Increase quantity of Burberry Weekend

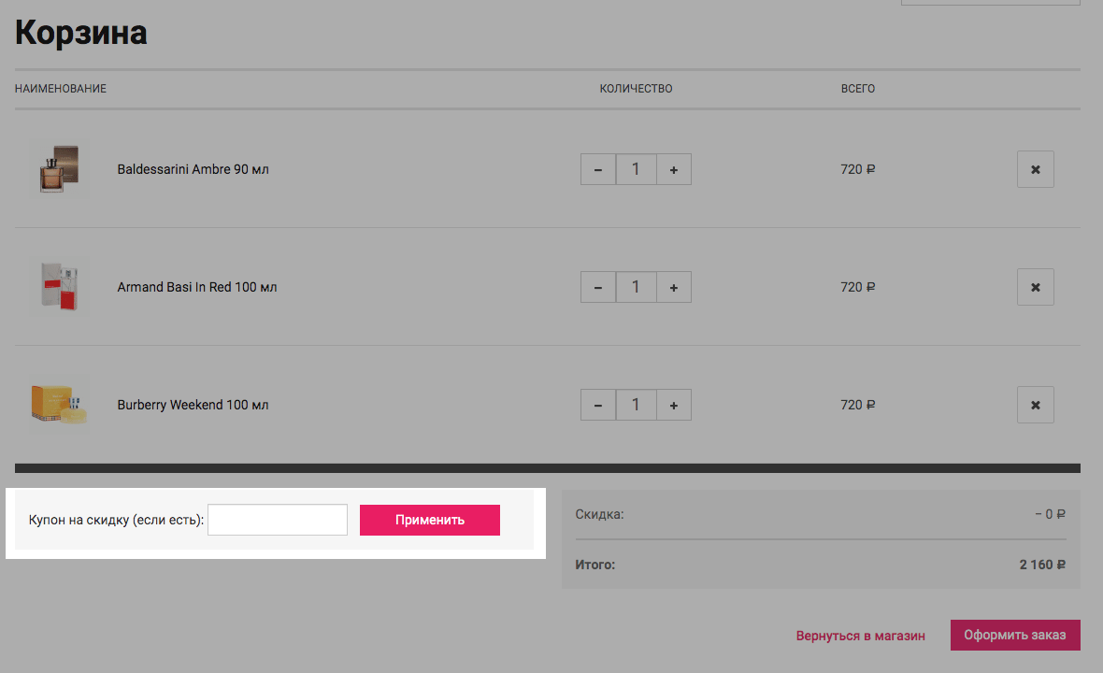(674, 405)
